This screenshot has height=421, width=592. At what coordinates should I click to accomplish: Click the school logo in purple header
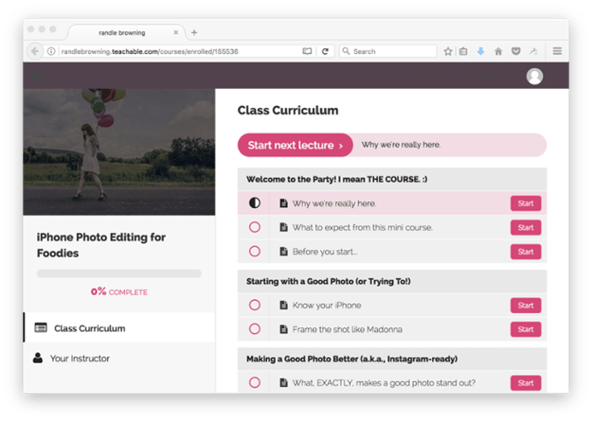[x=36, y=76]
